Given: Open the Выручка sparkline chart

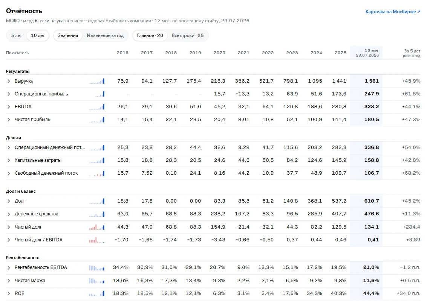Looking at the screenshot, I should (97, 81).
